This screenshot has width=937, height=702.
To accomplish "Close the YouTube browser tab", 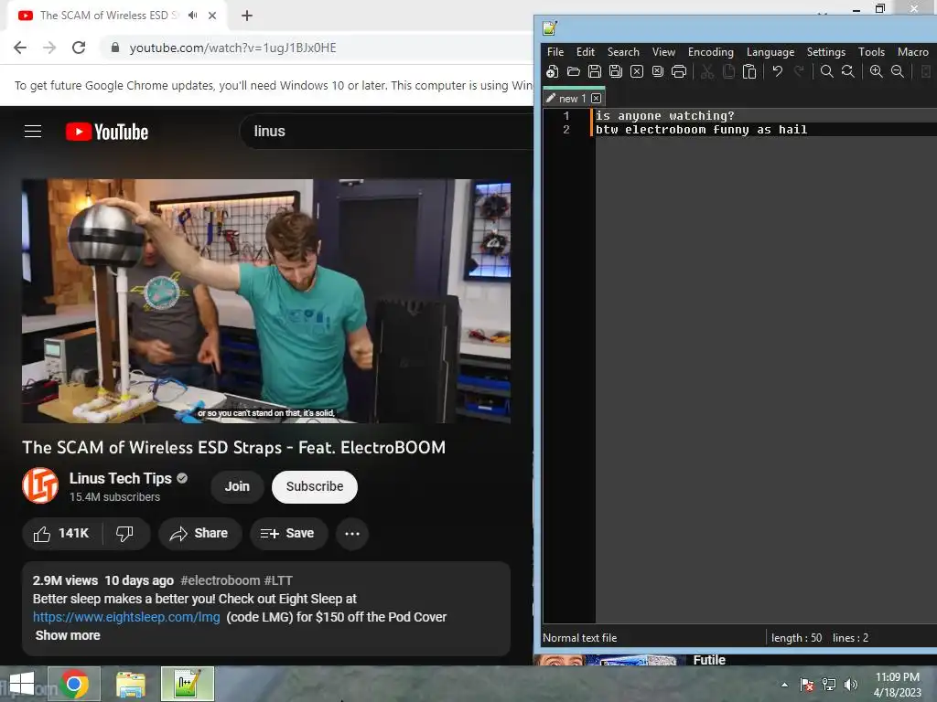I will click(x=212, y=16).
